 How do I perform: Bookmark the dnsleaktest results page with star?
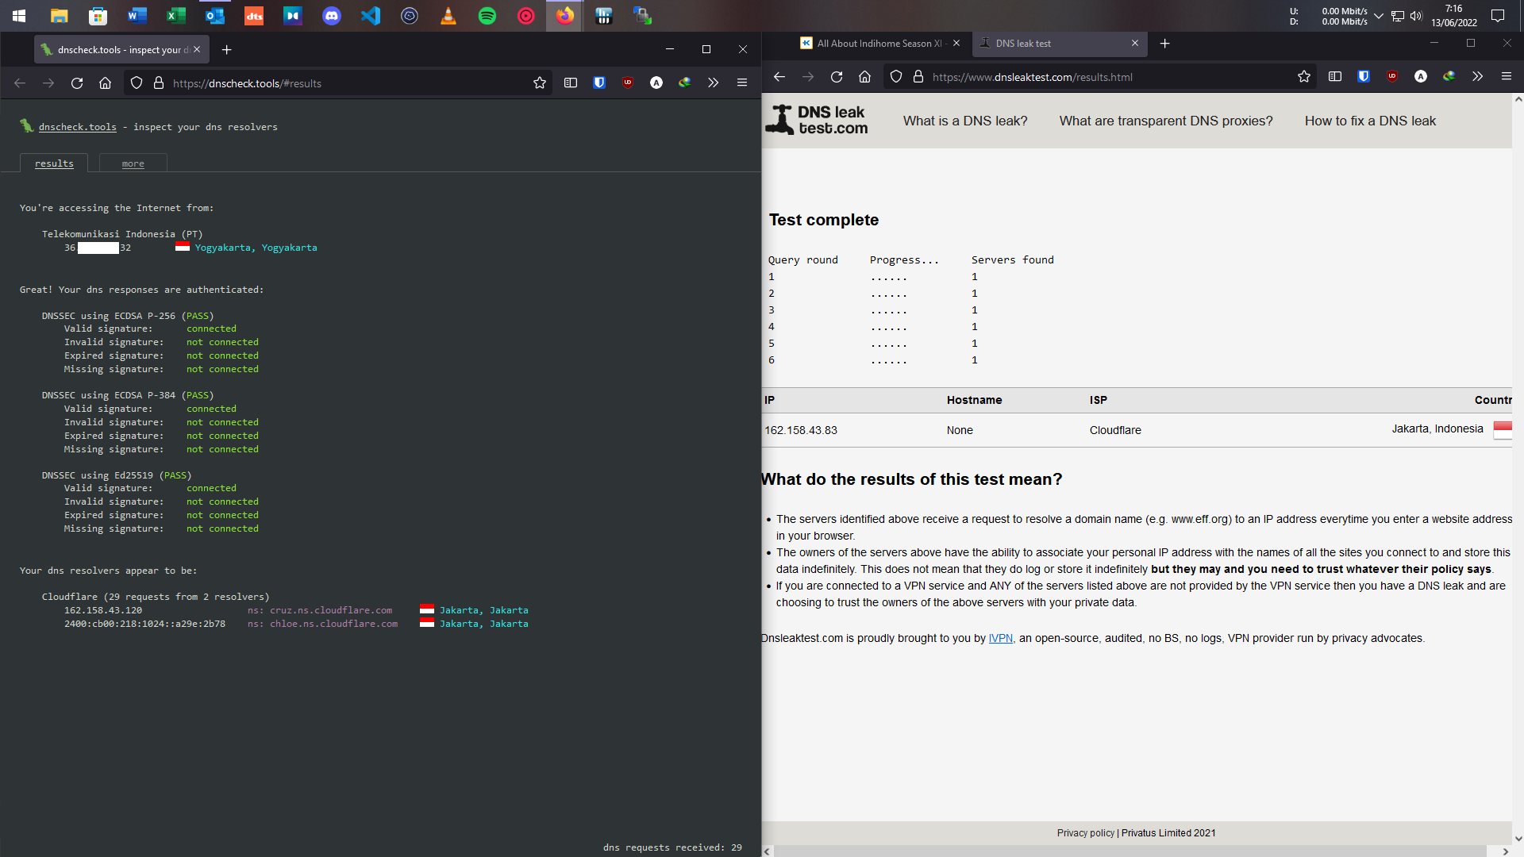[x=1304, y=76]
